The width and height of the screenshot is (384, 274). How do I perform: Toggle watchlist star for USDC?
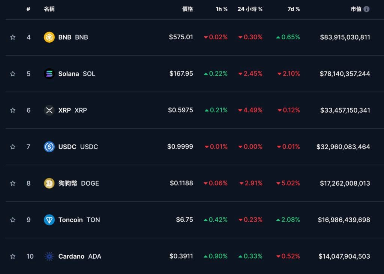[13, 147]
